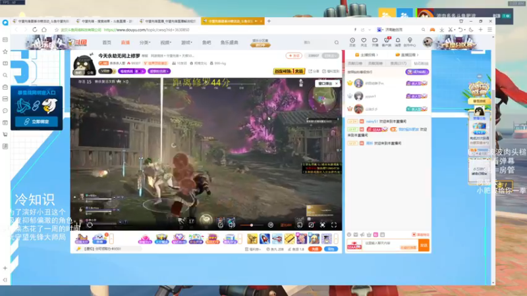The height and width of the screenshot is (296, 527).
Task: Click the blue browser logo at sidebar top
Action: coord(5,22)
